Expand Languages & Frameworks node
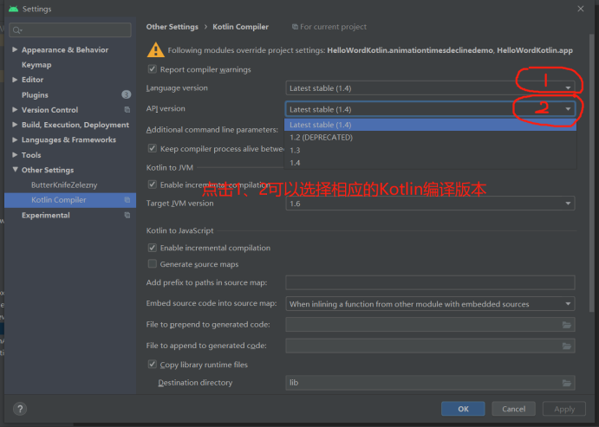Viewport: 599px width, 427px height. 15,139
